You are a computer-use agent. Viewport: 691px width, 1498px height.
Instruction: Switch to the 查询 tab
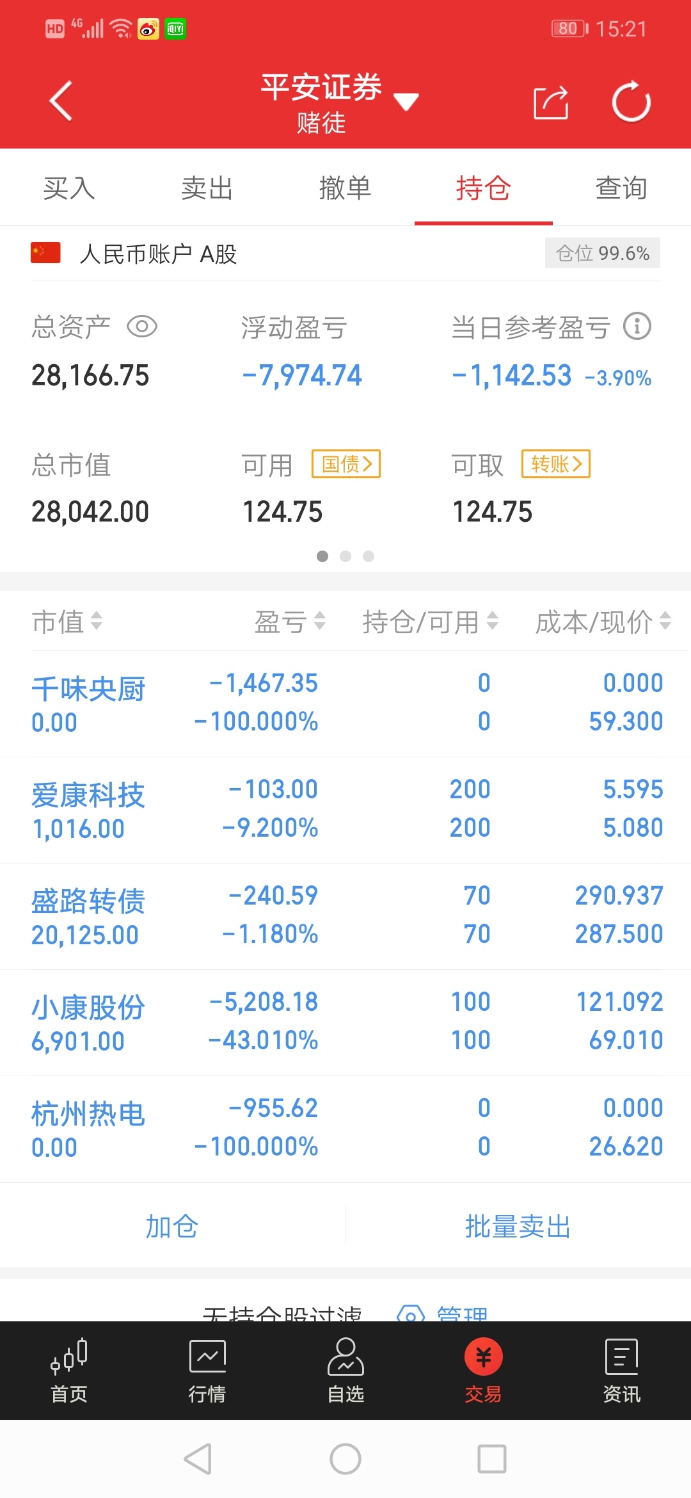[x=621, y=188]
